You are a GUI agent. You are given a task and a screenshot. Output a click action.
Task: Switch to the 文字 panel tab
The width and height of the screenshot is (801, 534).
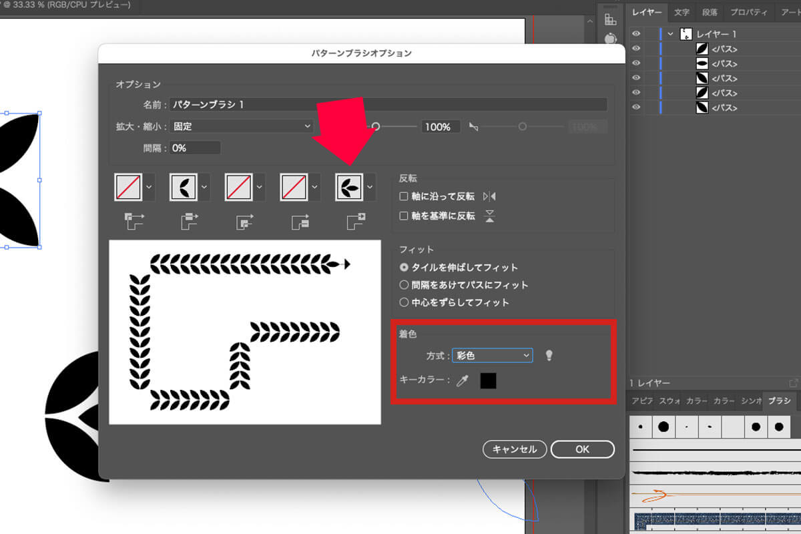click(682, 12)
